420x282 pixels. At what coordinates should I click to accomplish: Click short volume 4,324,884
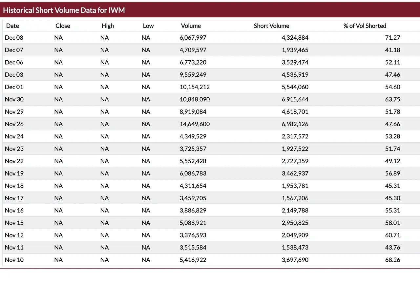point(295,38)
